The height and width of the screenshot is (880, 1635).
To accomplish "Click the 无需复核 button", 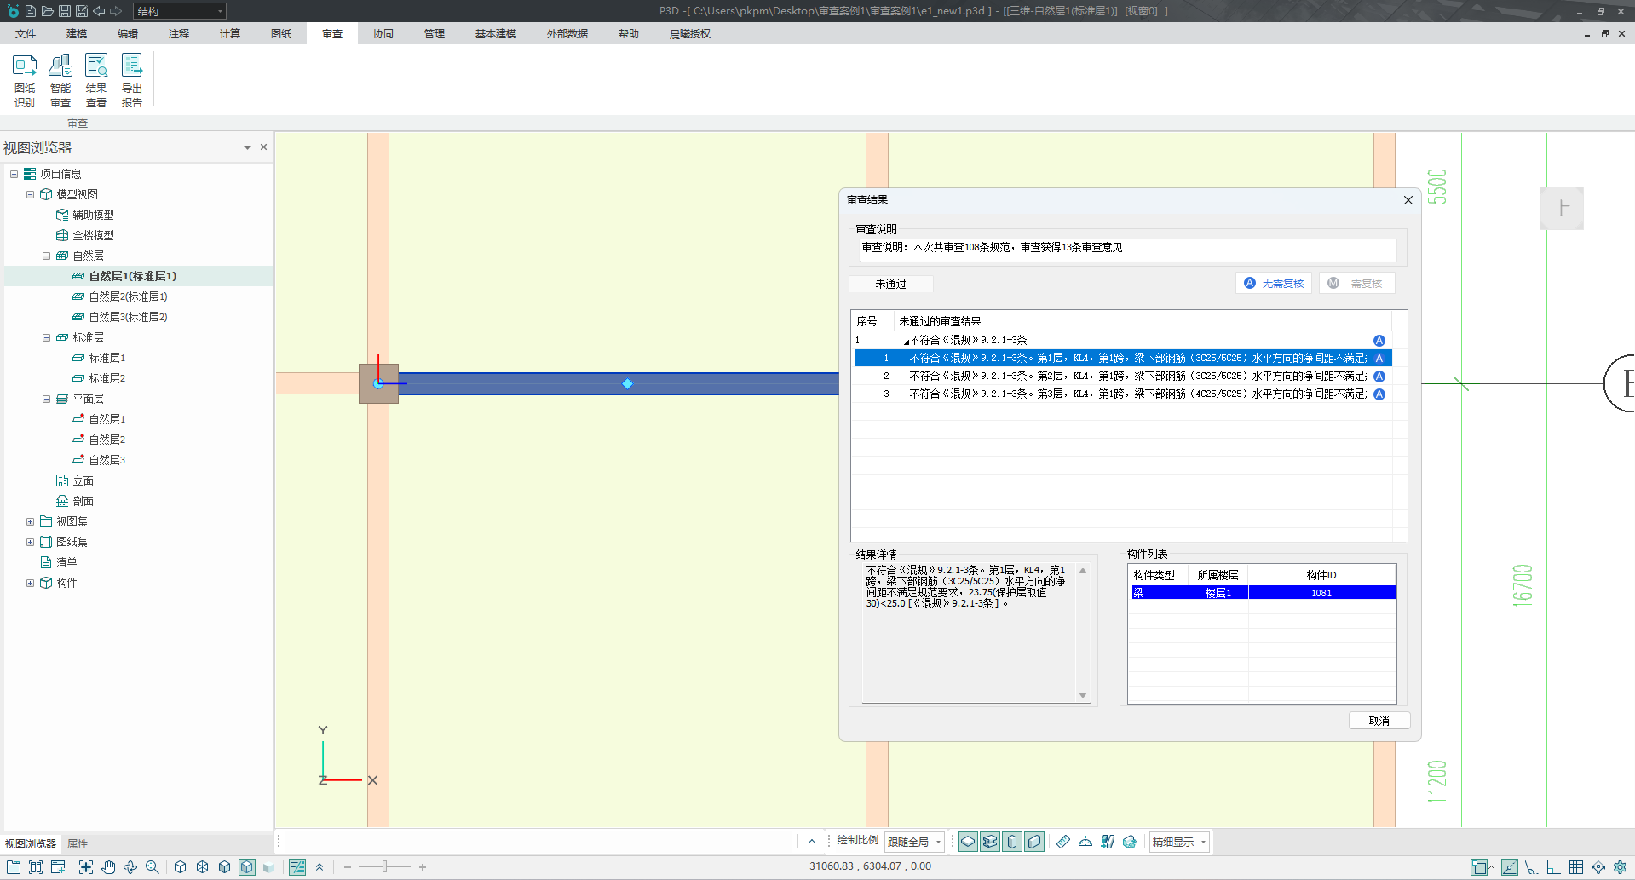I will [x=1274, y=284].
